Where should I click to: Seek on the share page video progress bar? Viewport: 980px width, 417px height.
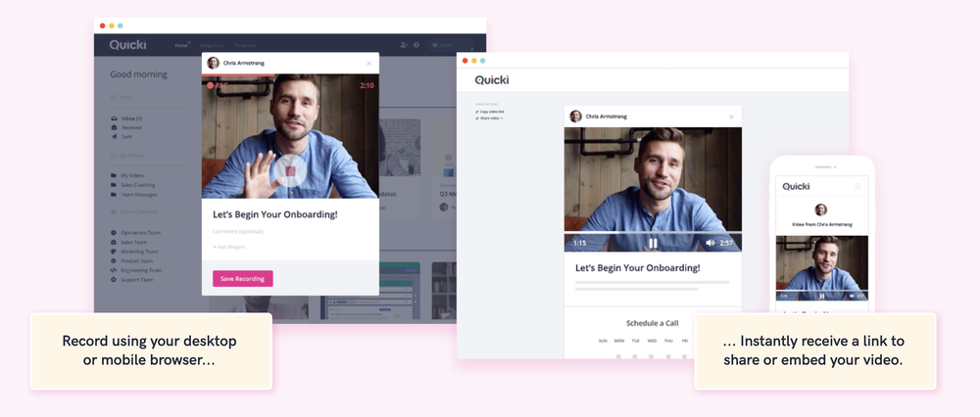tap(653, 233)
